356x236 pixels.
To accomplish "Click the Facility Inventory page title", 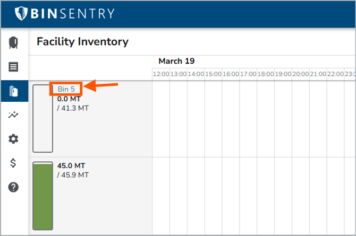I will [82, 41].
